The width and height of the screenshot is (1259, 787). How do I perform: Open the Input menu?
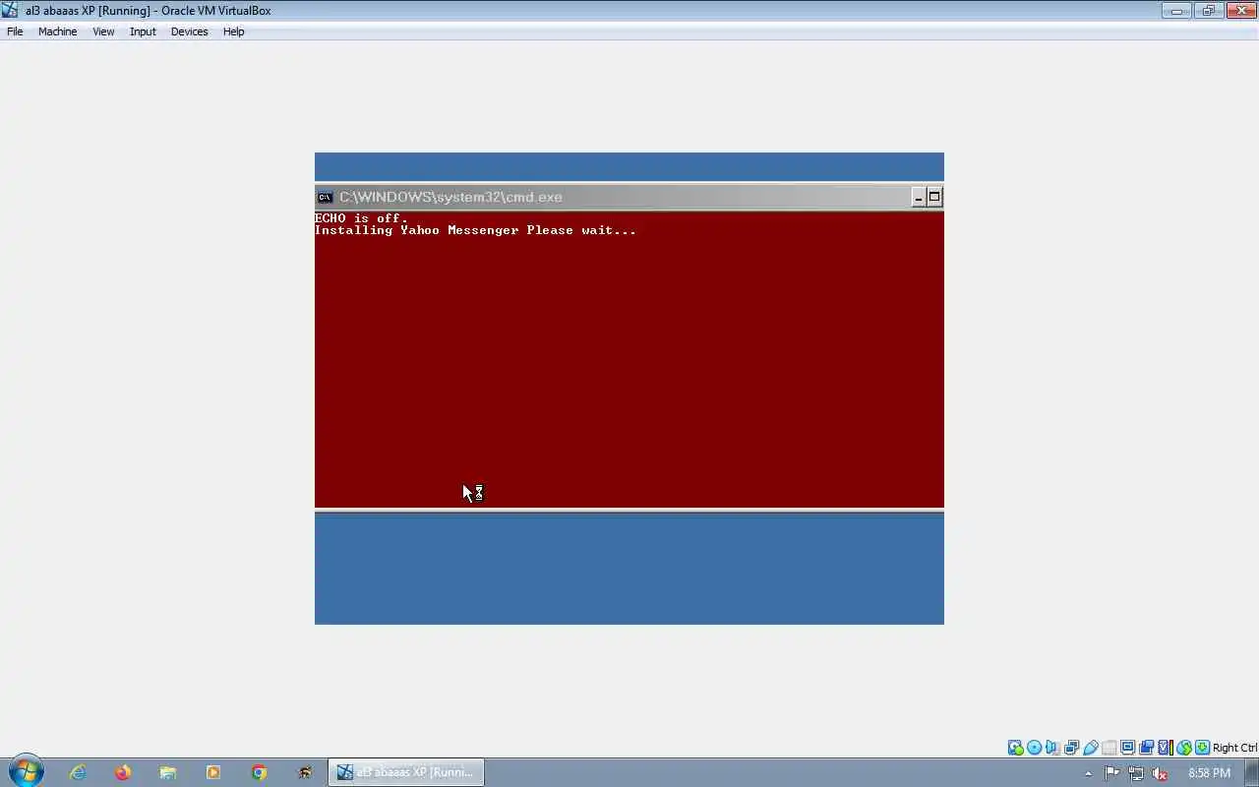click(143, 31)
